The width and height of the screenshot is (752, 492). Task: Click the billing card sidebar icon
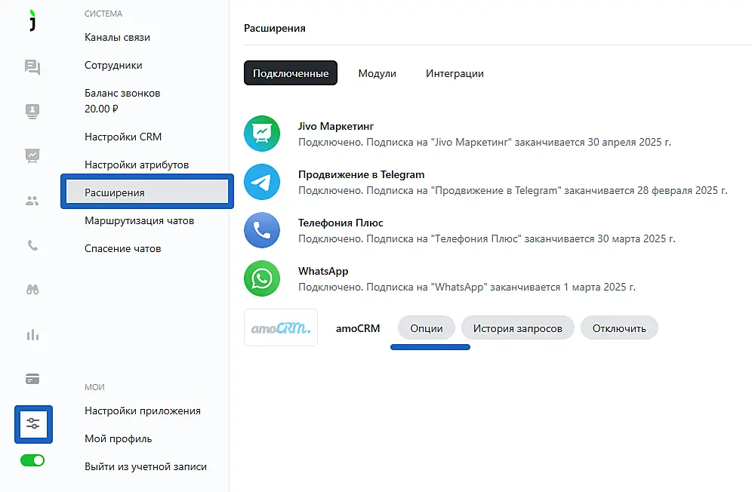pos(32,379)
